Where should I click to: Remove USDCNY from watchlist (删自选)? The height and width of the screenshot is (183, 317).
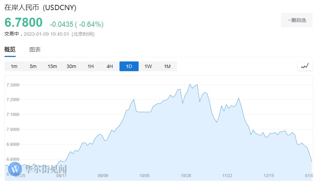(x=297, y=20)
